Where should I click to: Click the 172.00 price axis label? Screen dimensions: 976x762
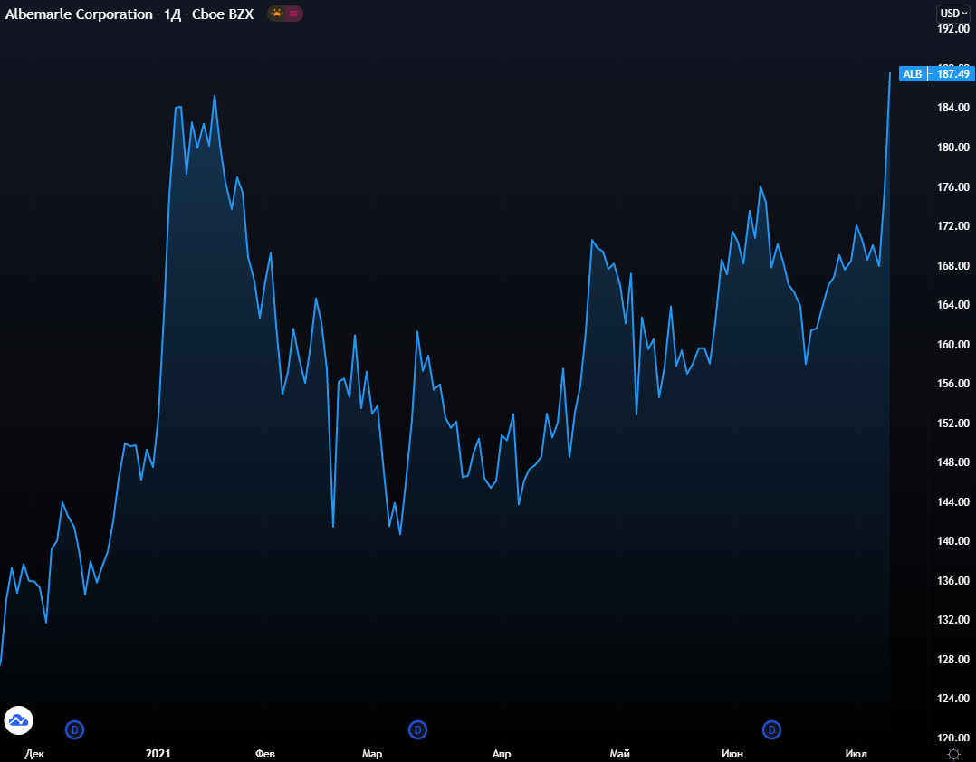[x=953, y=226]
